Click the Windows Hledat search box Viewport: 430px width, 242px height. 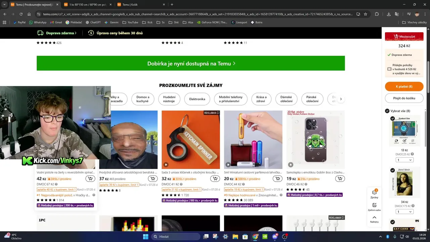pyautogui.click(x=176, y=237)
